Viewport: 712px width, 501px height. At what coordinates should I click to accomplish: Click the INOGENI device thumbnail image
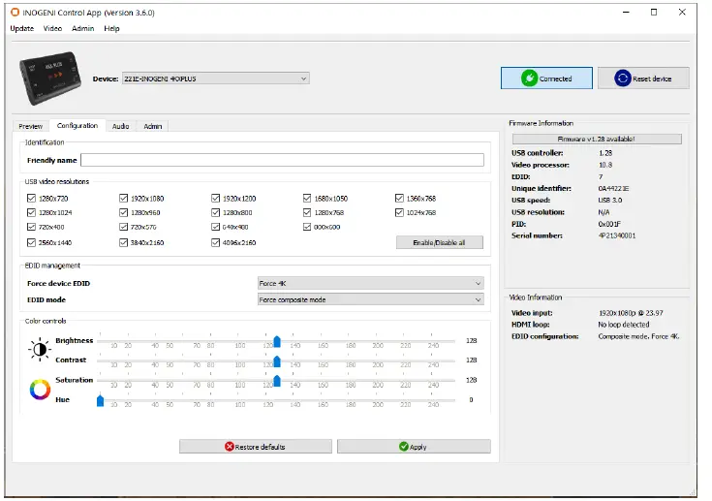pos(52,79)
